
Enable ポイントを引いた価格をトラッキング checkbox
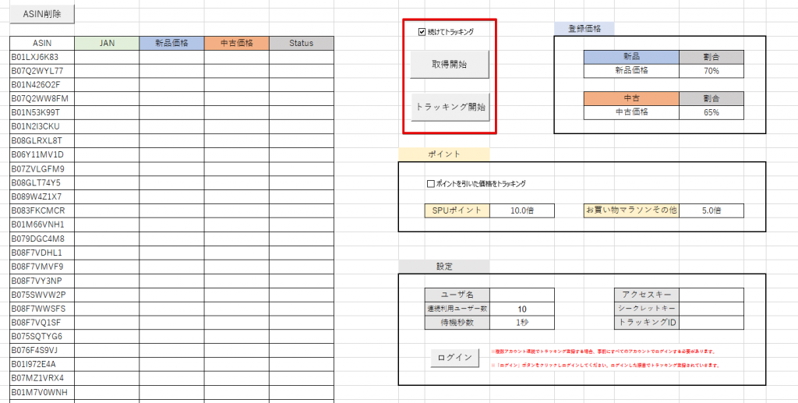click(x=430, y=184)
